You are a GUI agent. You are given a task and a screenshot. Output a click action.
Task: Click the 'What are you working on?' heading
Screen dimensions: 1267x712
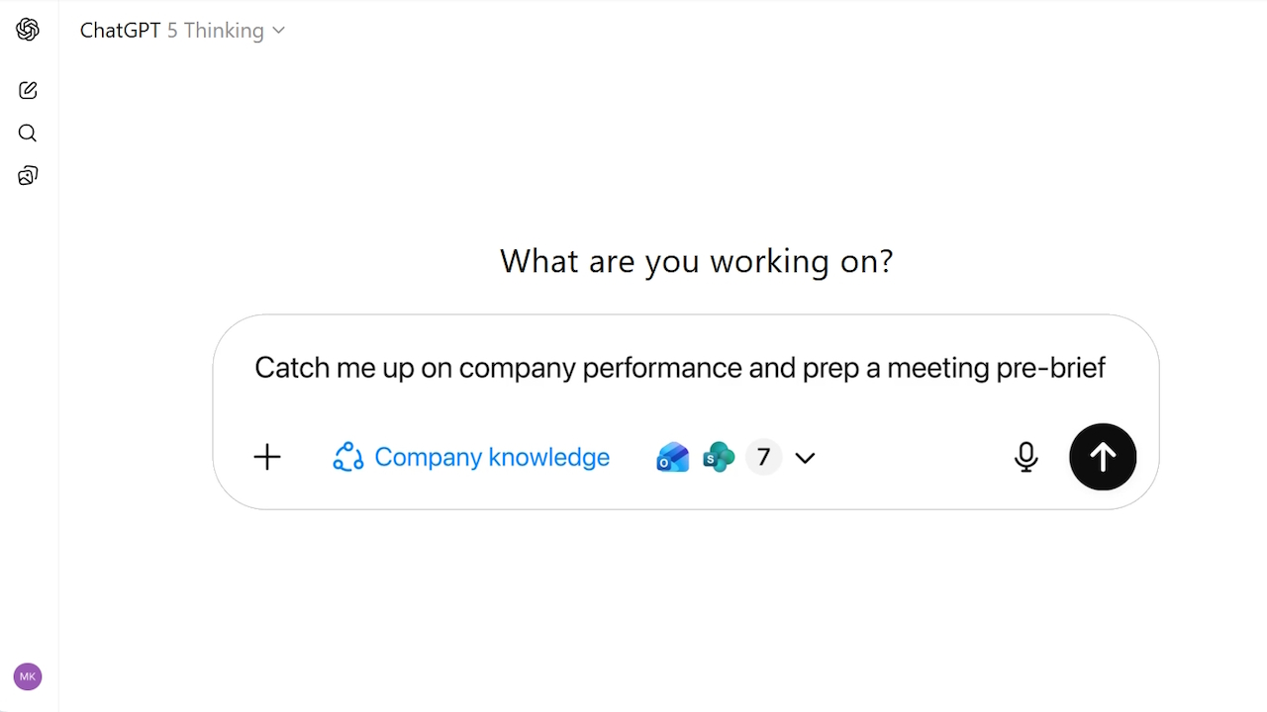[696, 261]
